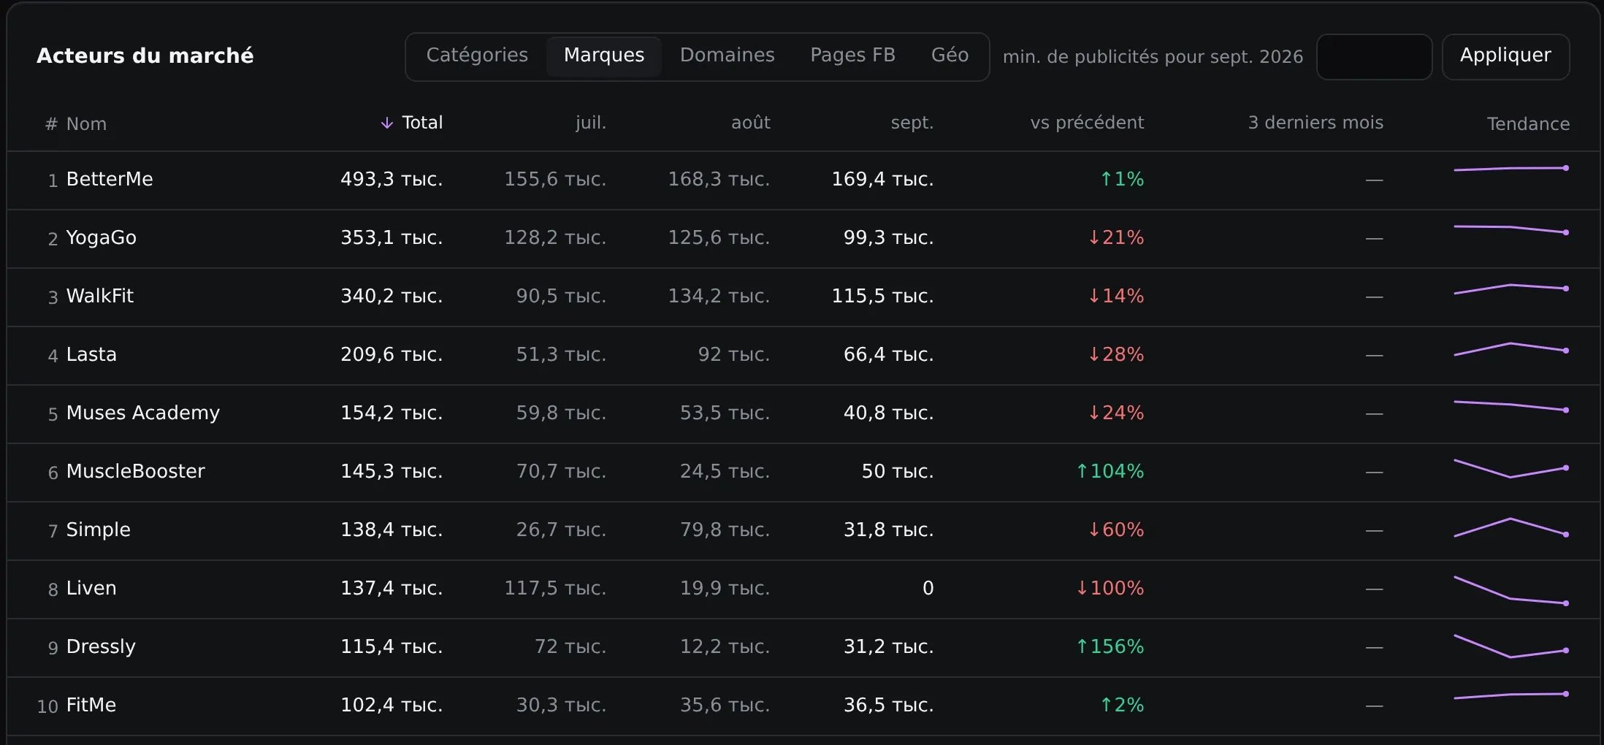Screen dimensions: 1604x745
Task: Open the YogaGo brand row
Action: (x=803, y=239)
